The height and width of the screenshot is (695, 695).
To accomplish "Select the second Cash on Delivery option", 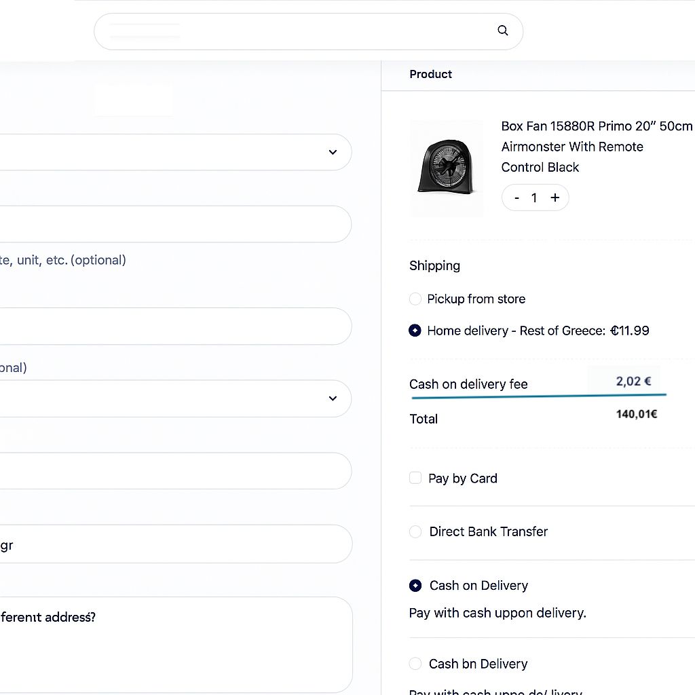I will pyautogui.click(x=415, y=664).
